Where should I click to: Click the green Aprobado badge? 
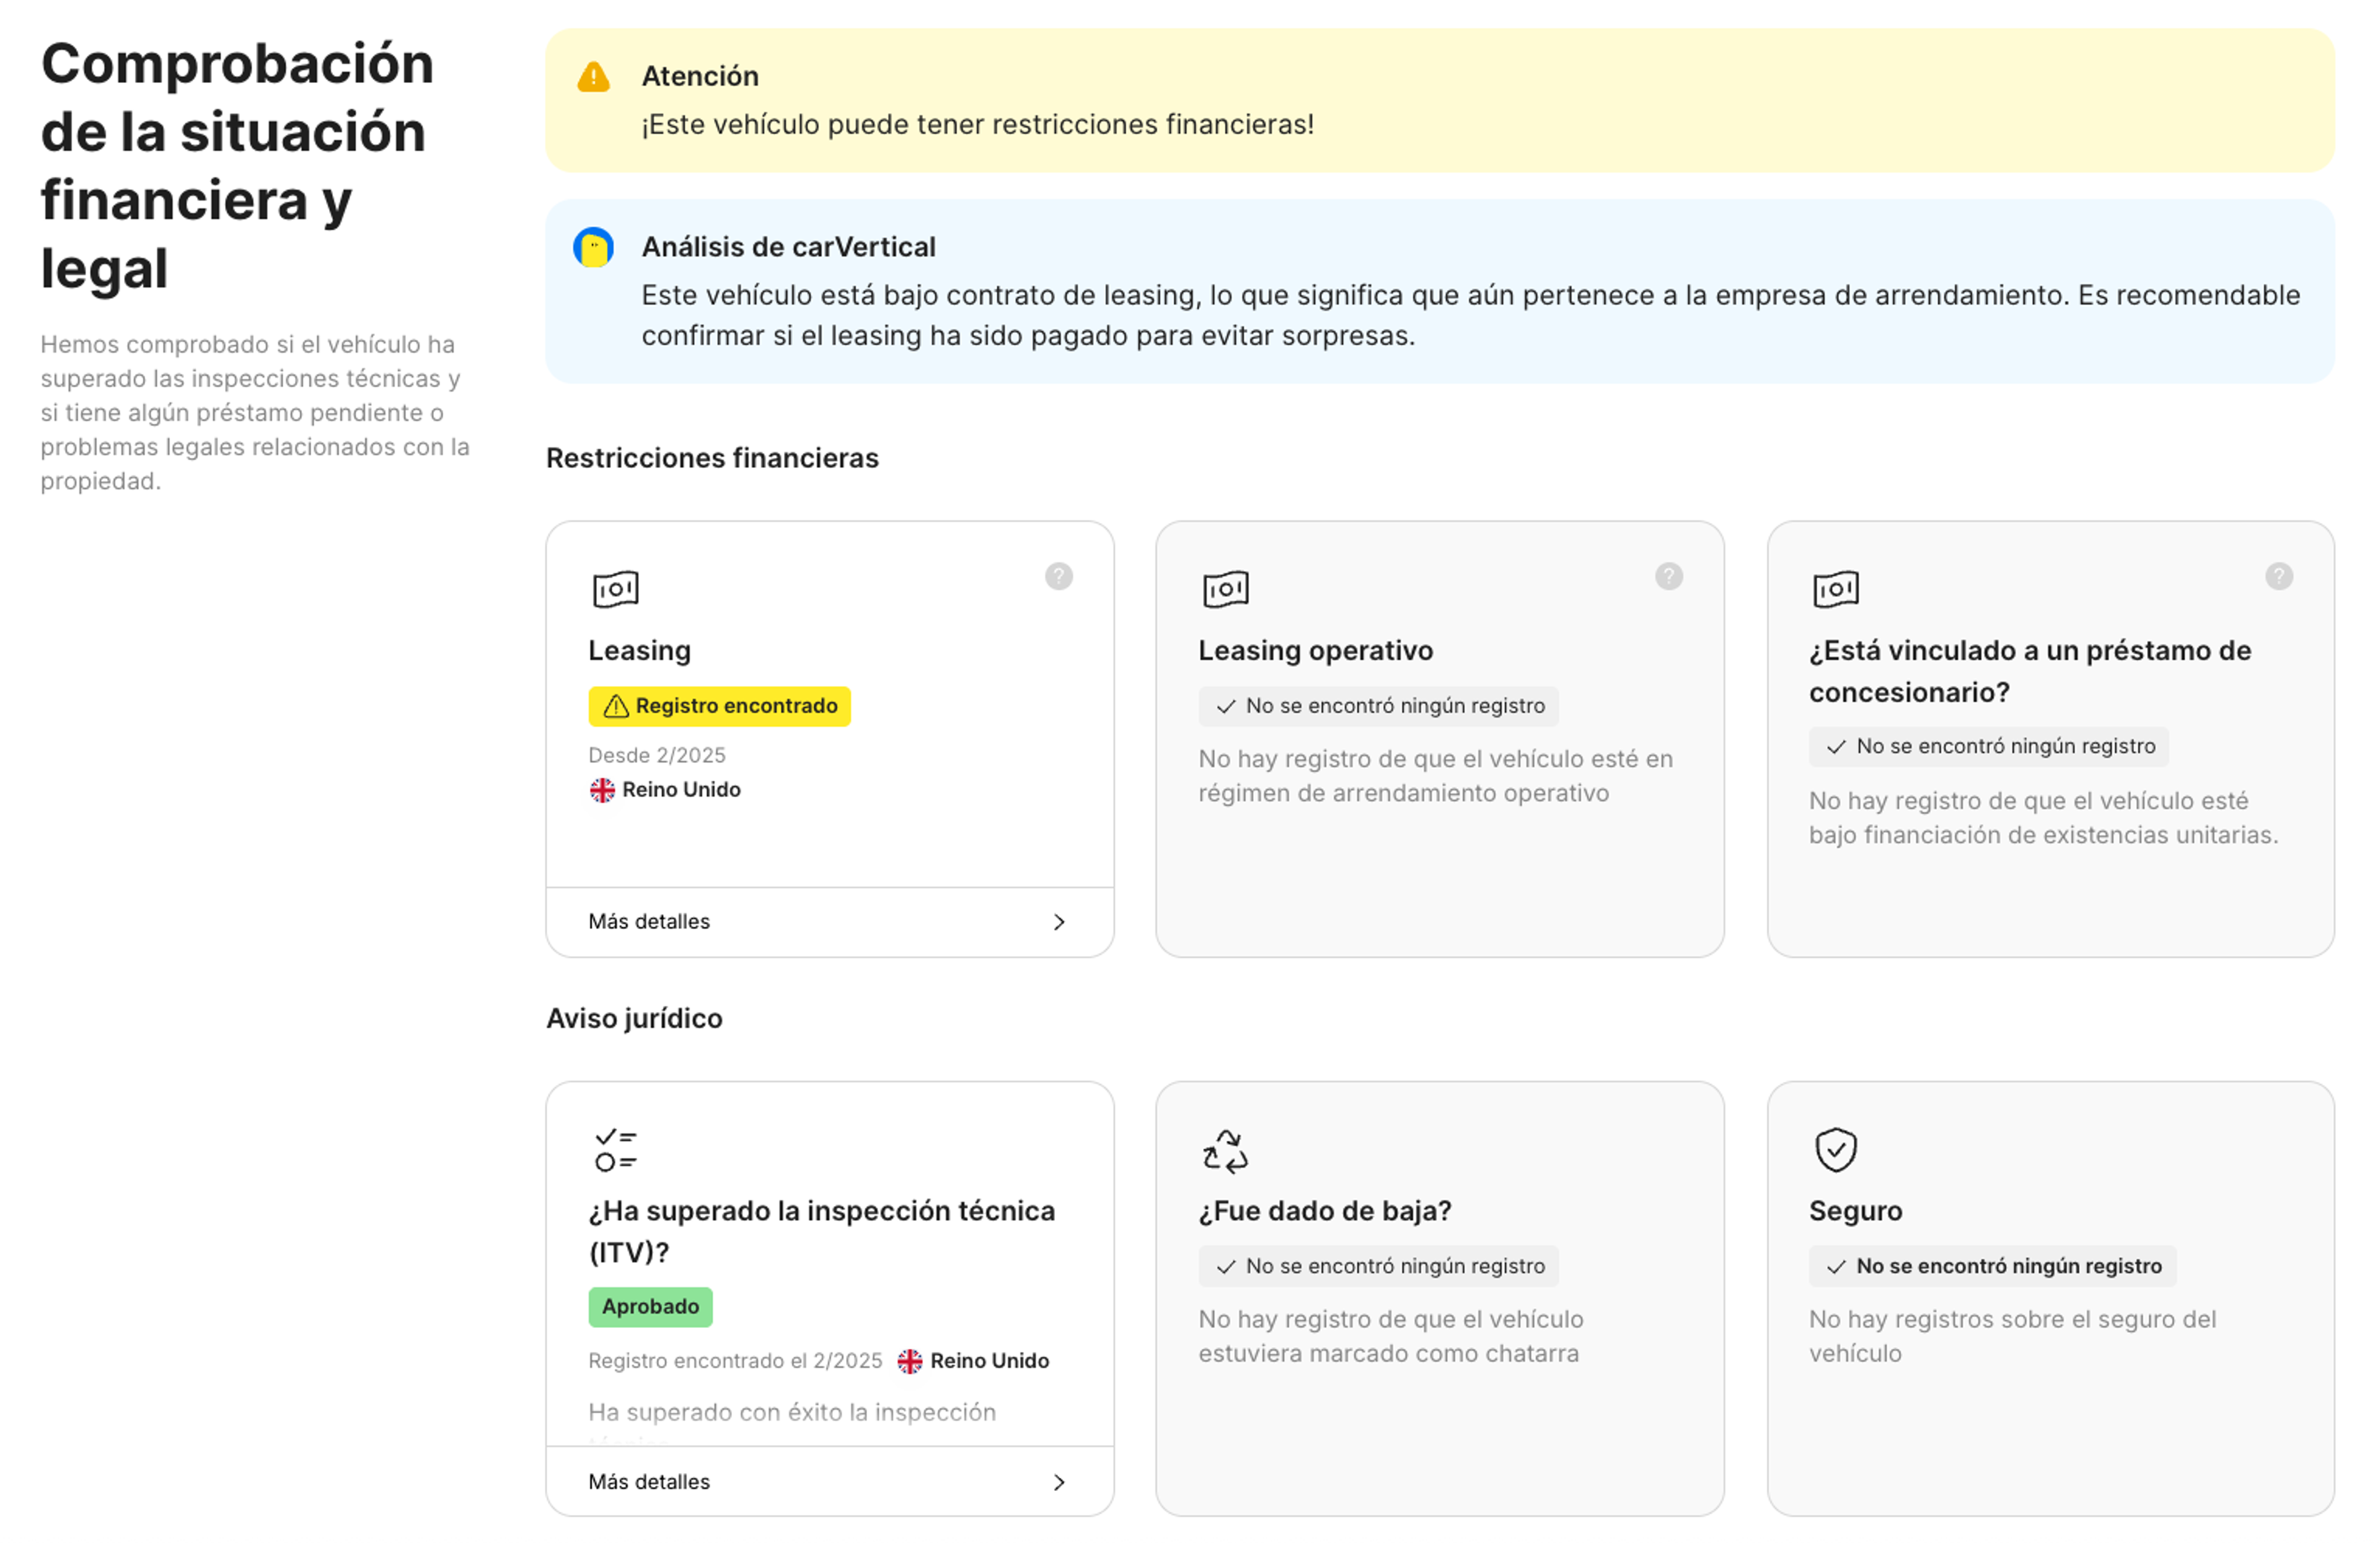point(651,1307)
